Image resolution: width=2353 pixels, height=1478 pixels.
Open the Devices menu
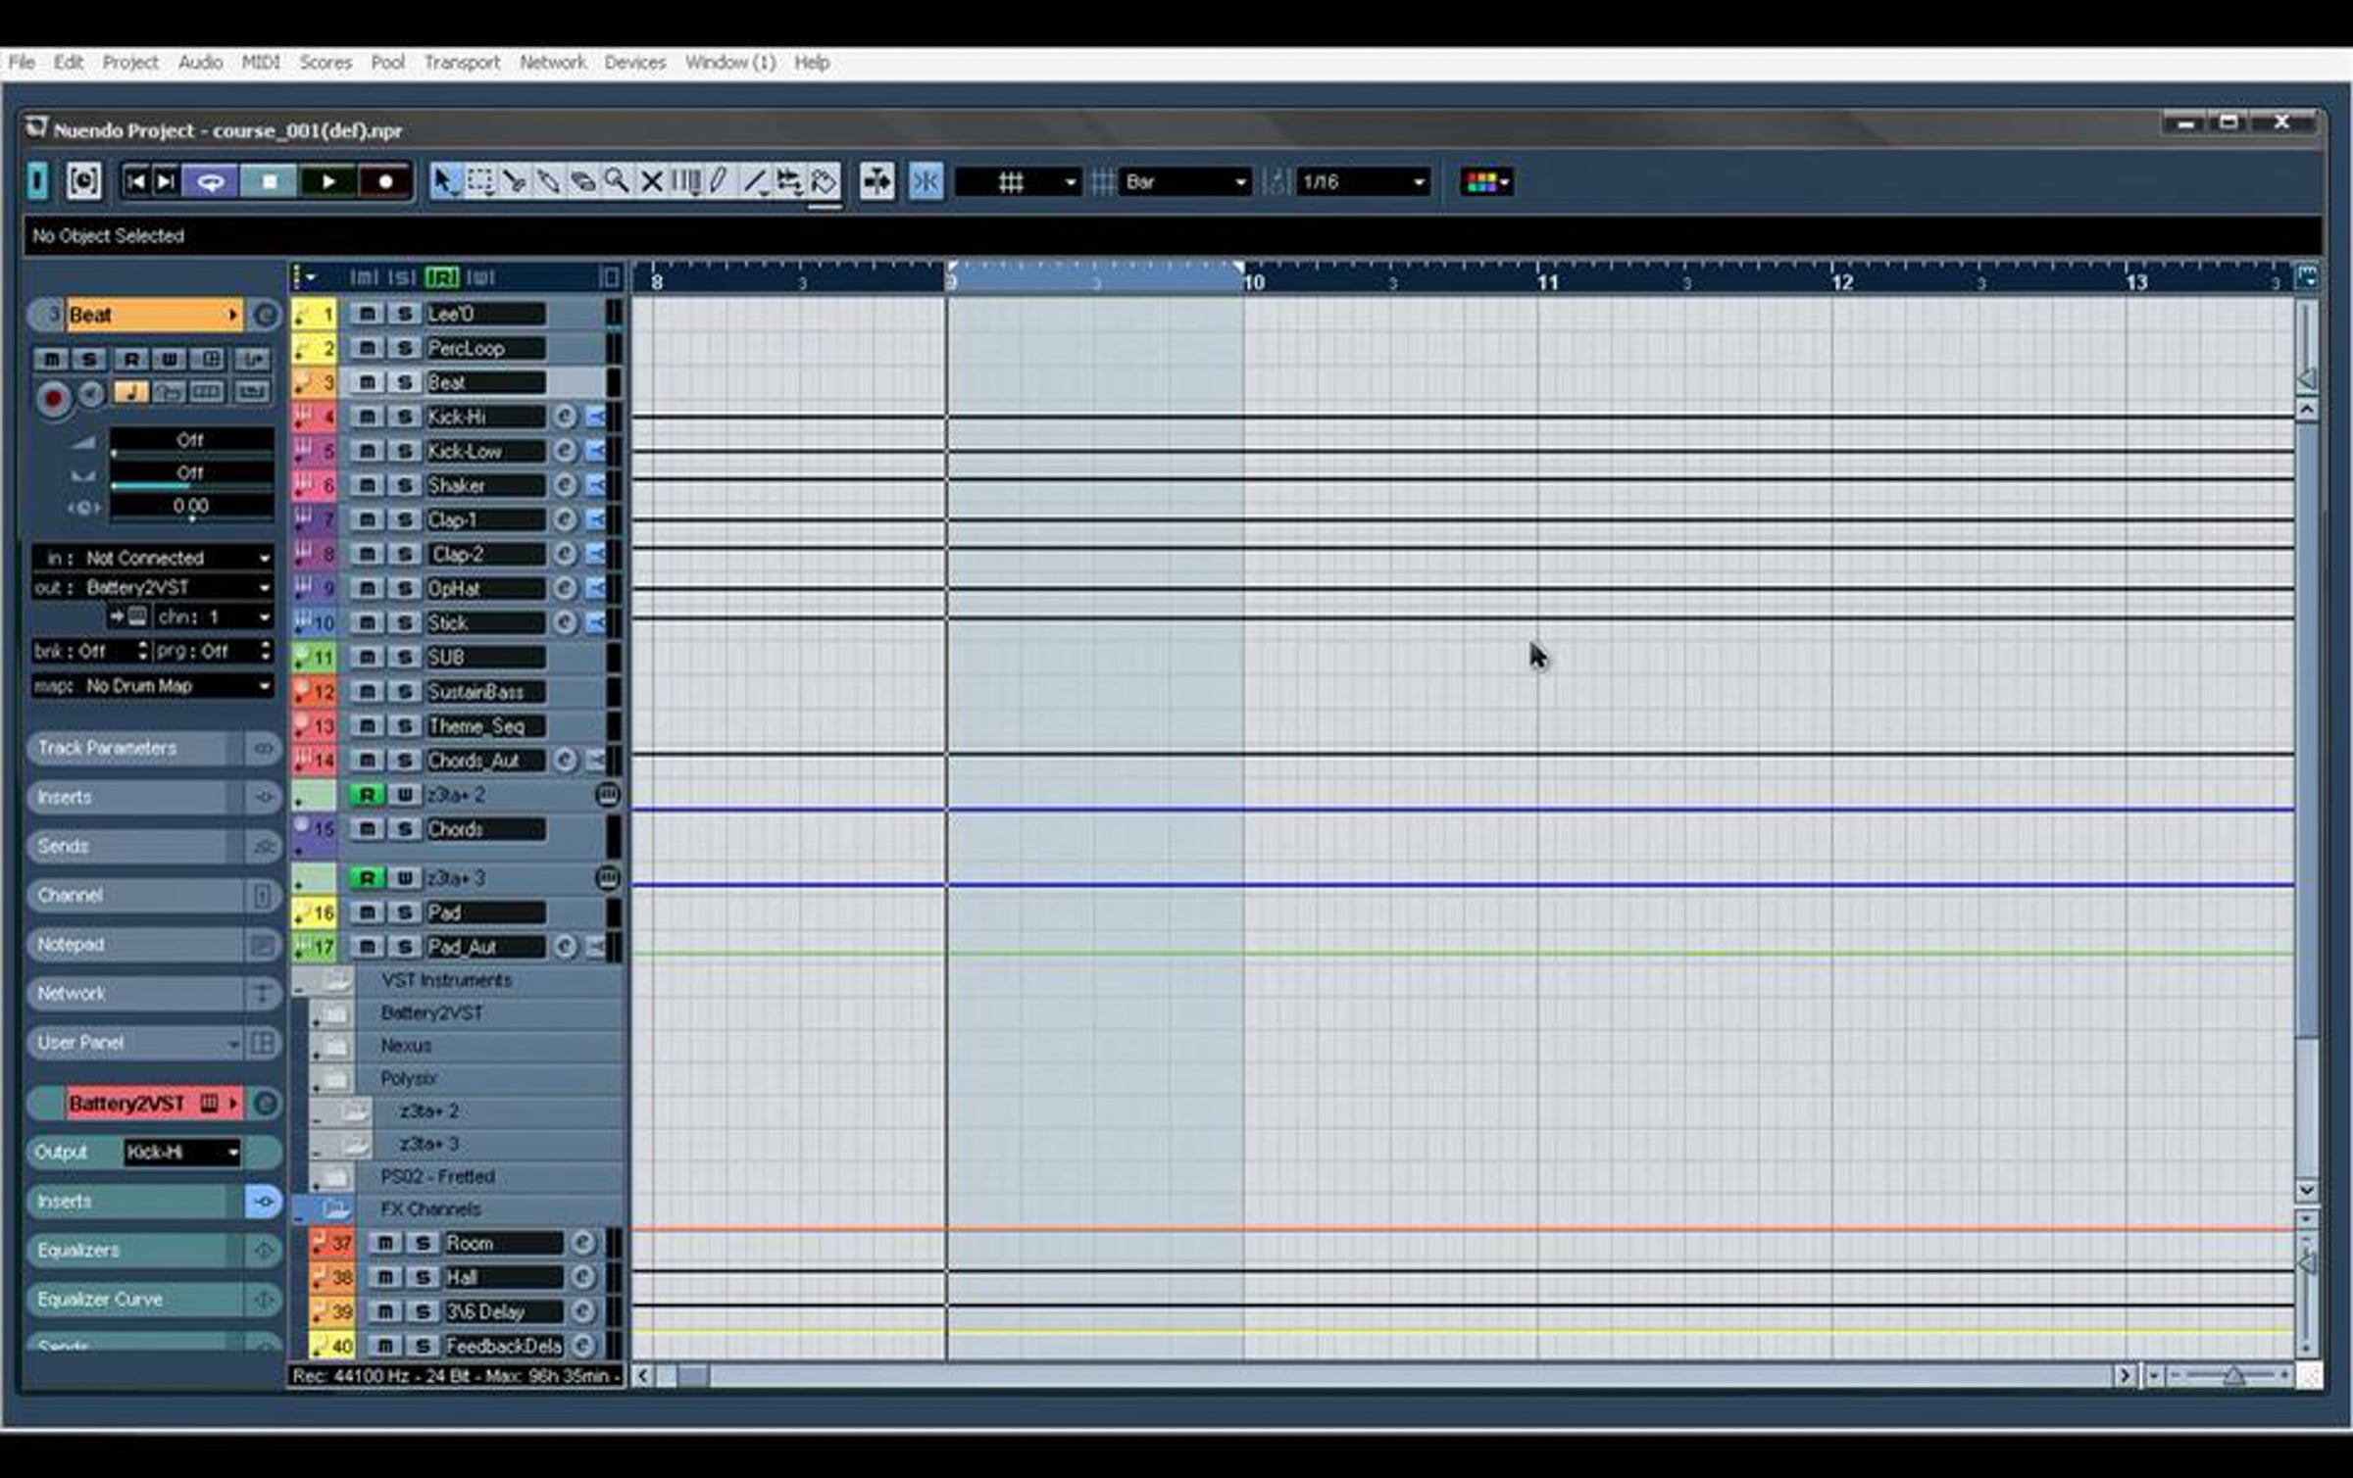pos(634,62)
